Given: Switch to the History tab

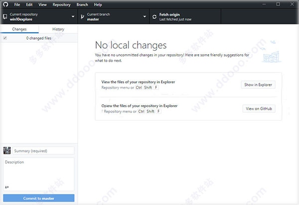Looking at the screenshot, I should point(58,29).
